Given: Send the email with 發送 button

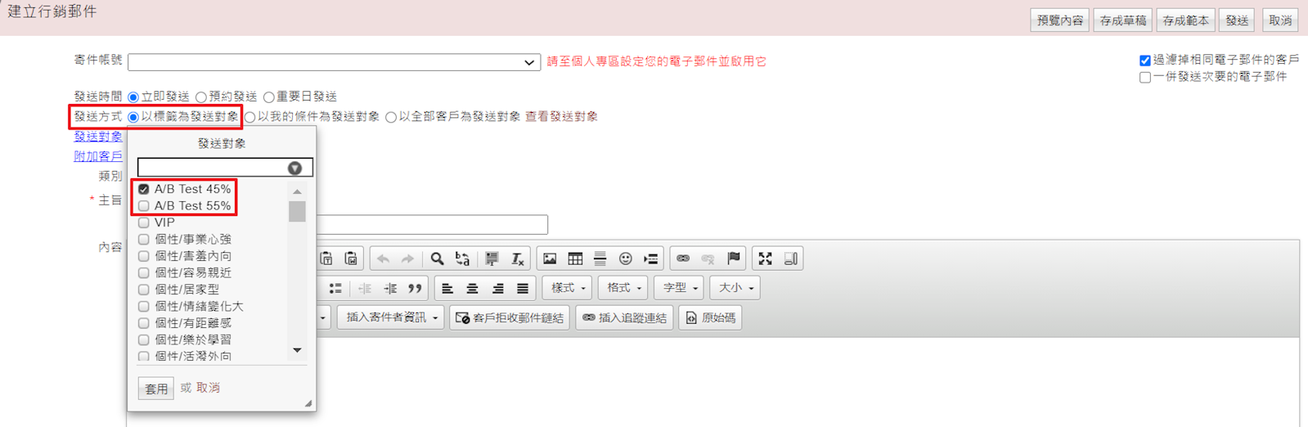Looking at the screenshot, I should 1237,20.
